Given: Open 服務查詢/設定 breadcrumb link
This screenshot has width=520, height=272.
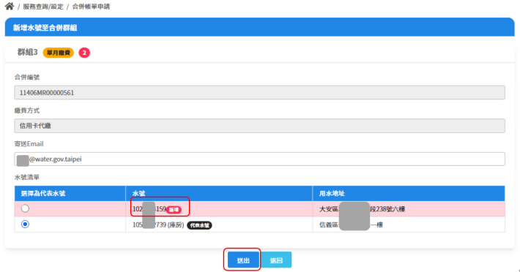Looking at the screenshot, I should click(x=42, y=7).
